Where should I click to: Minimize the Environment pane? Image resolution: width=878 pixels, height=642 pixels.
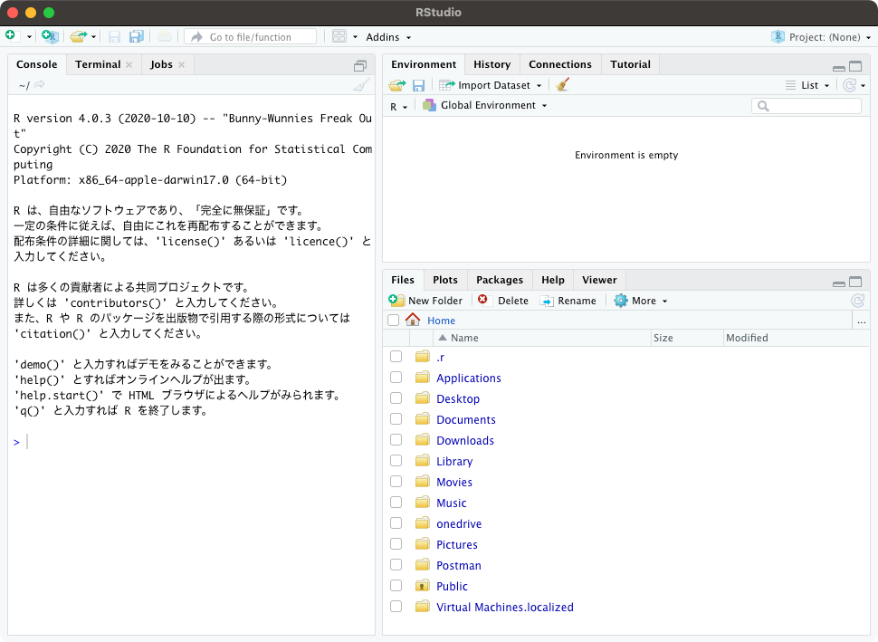click(x=839, y=68)
